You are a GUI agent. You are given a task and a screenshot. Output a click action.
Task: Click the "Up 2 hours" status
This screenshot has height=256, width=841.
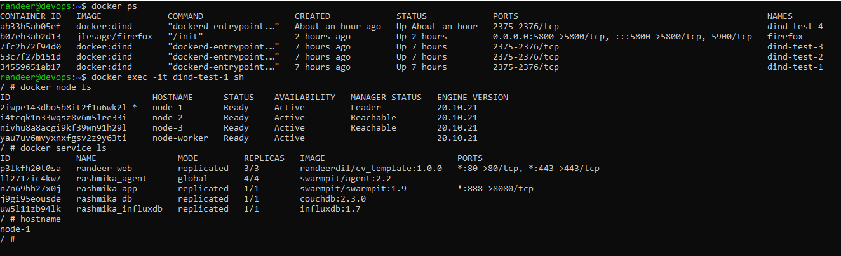(x=422, y=37)
